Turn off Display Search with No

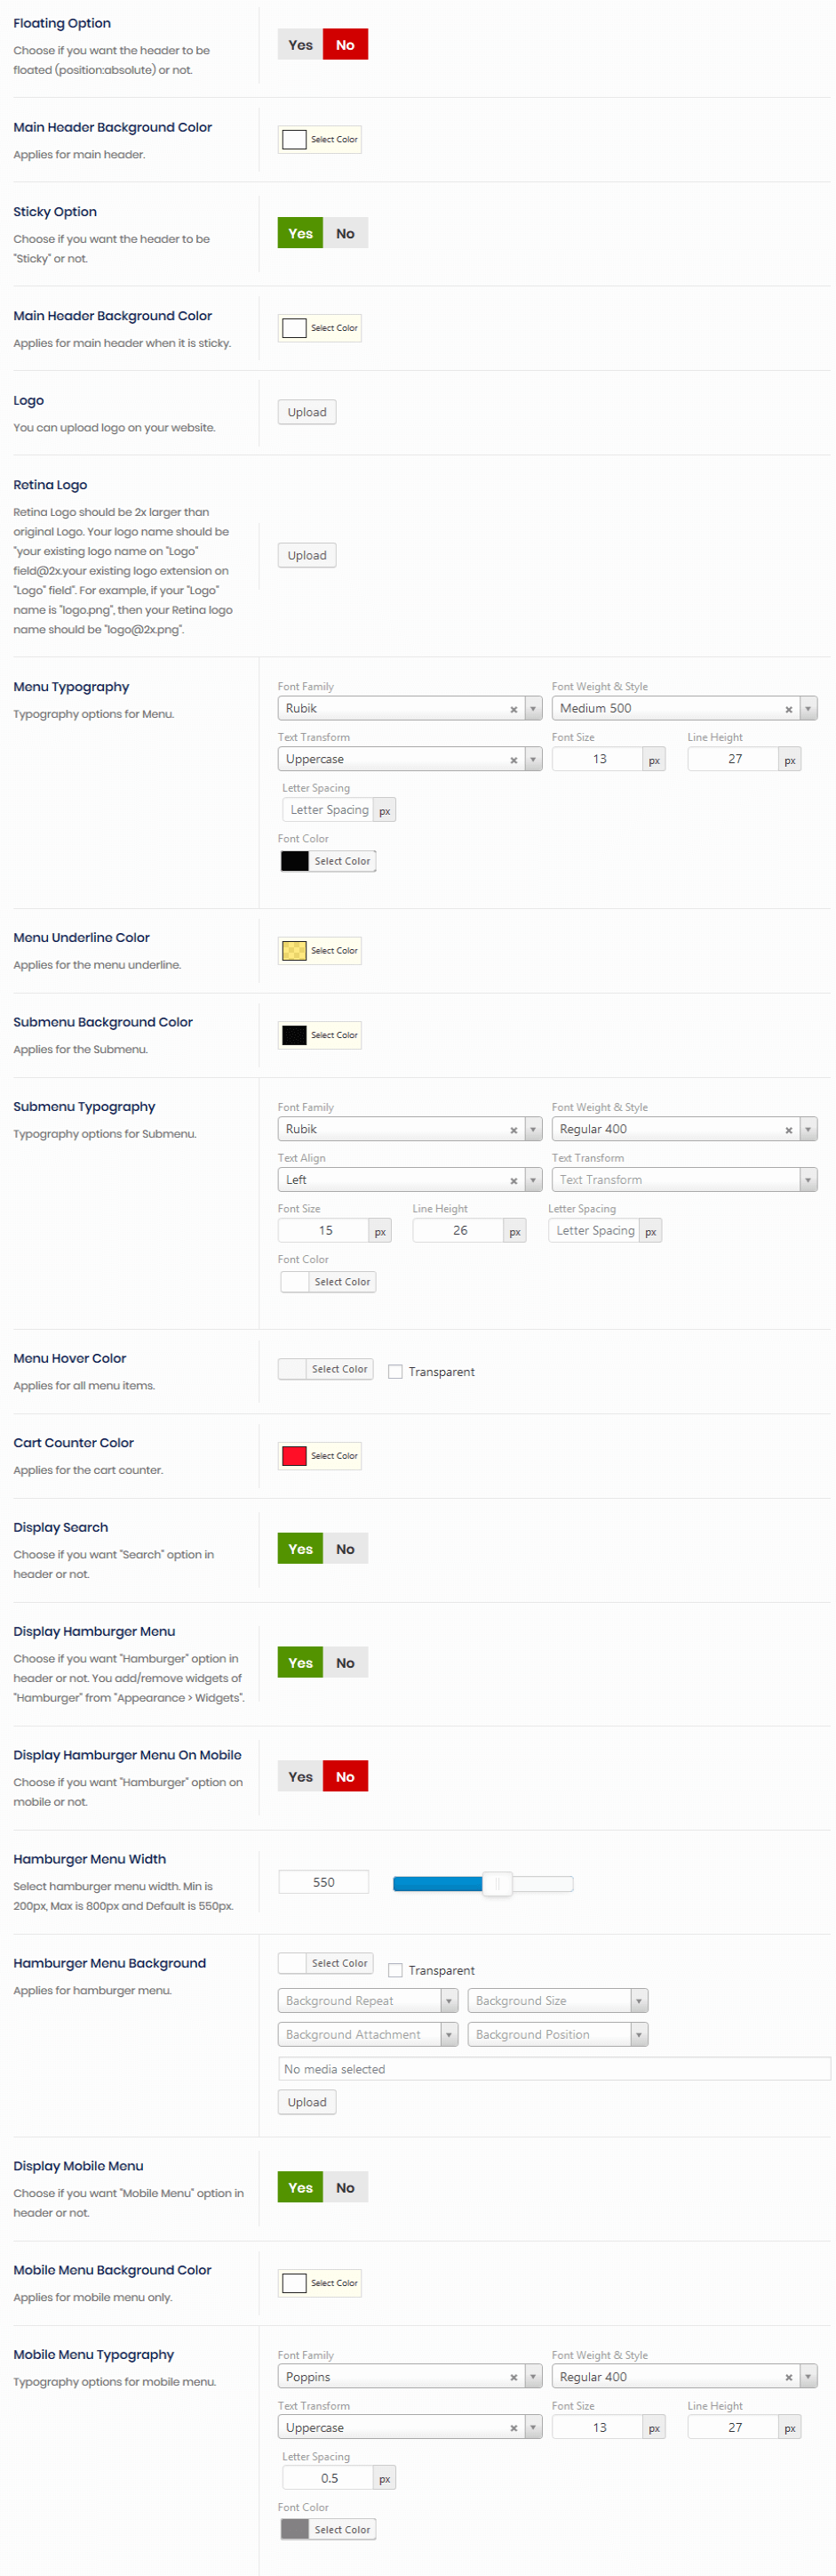(346, 1549)
